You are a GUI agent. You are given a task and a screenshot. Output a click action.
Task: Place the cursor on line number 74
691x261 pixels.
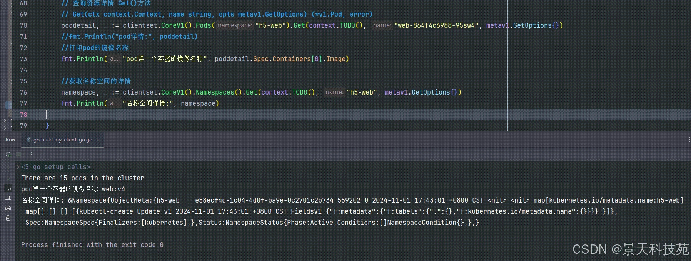[x=23, y=70]
